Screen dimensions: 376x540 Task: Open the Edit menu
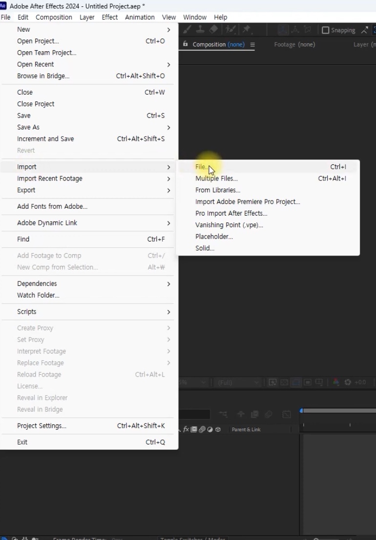(x=23, y=17)
